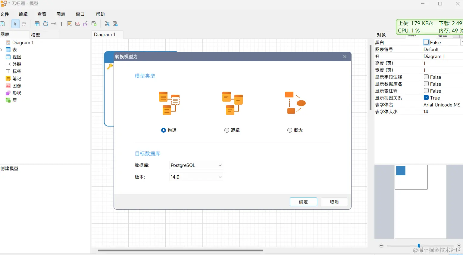Select the text label tool
The width and height of the screenshot is (463, 255).
[61, 24]
